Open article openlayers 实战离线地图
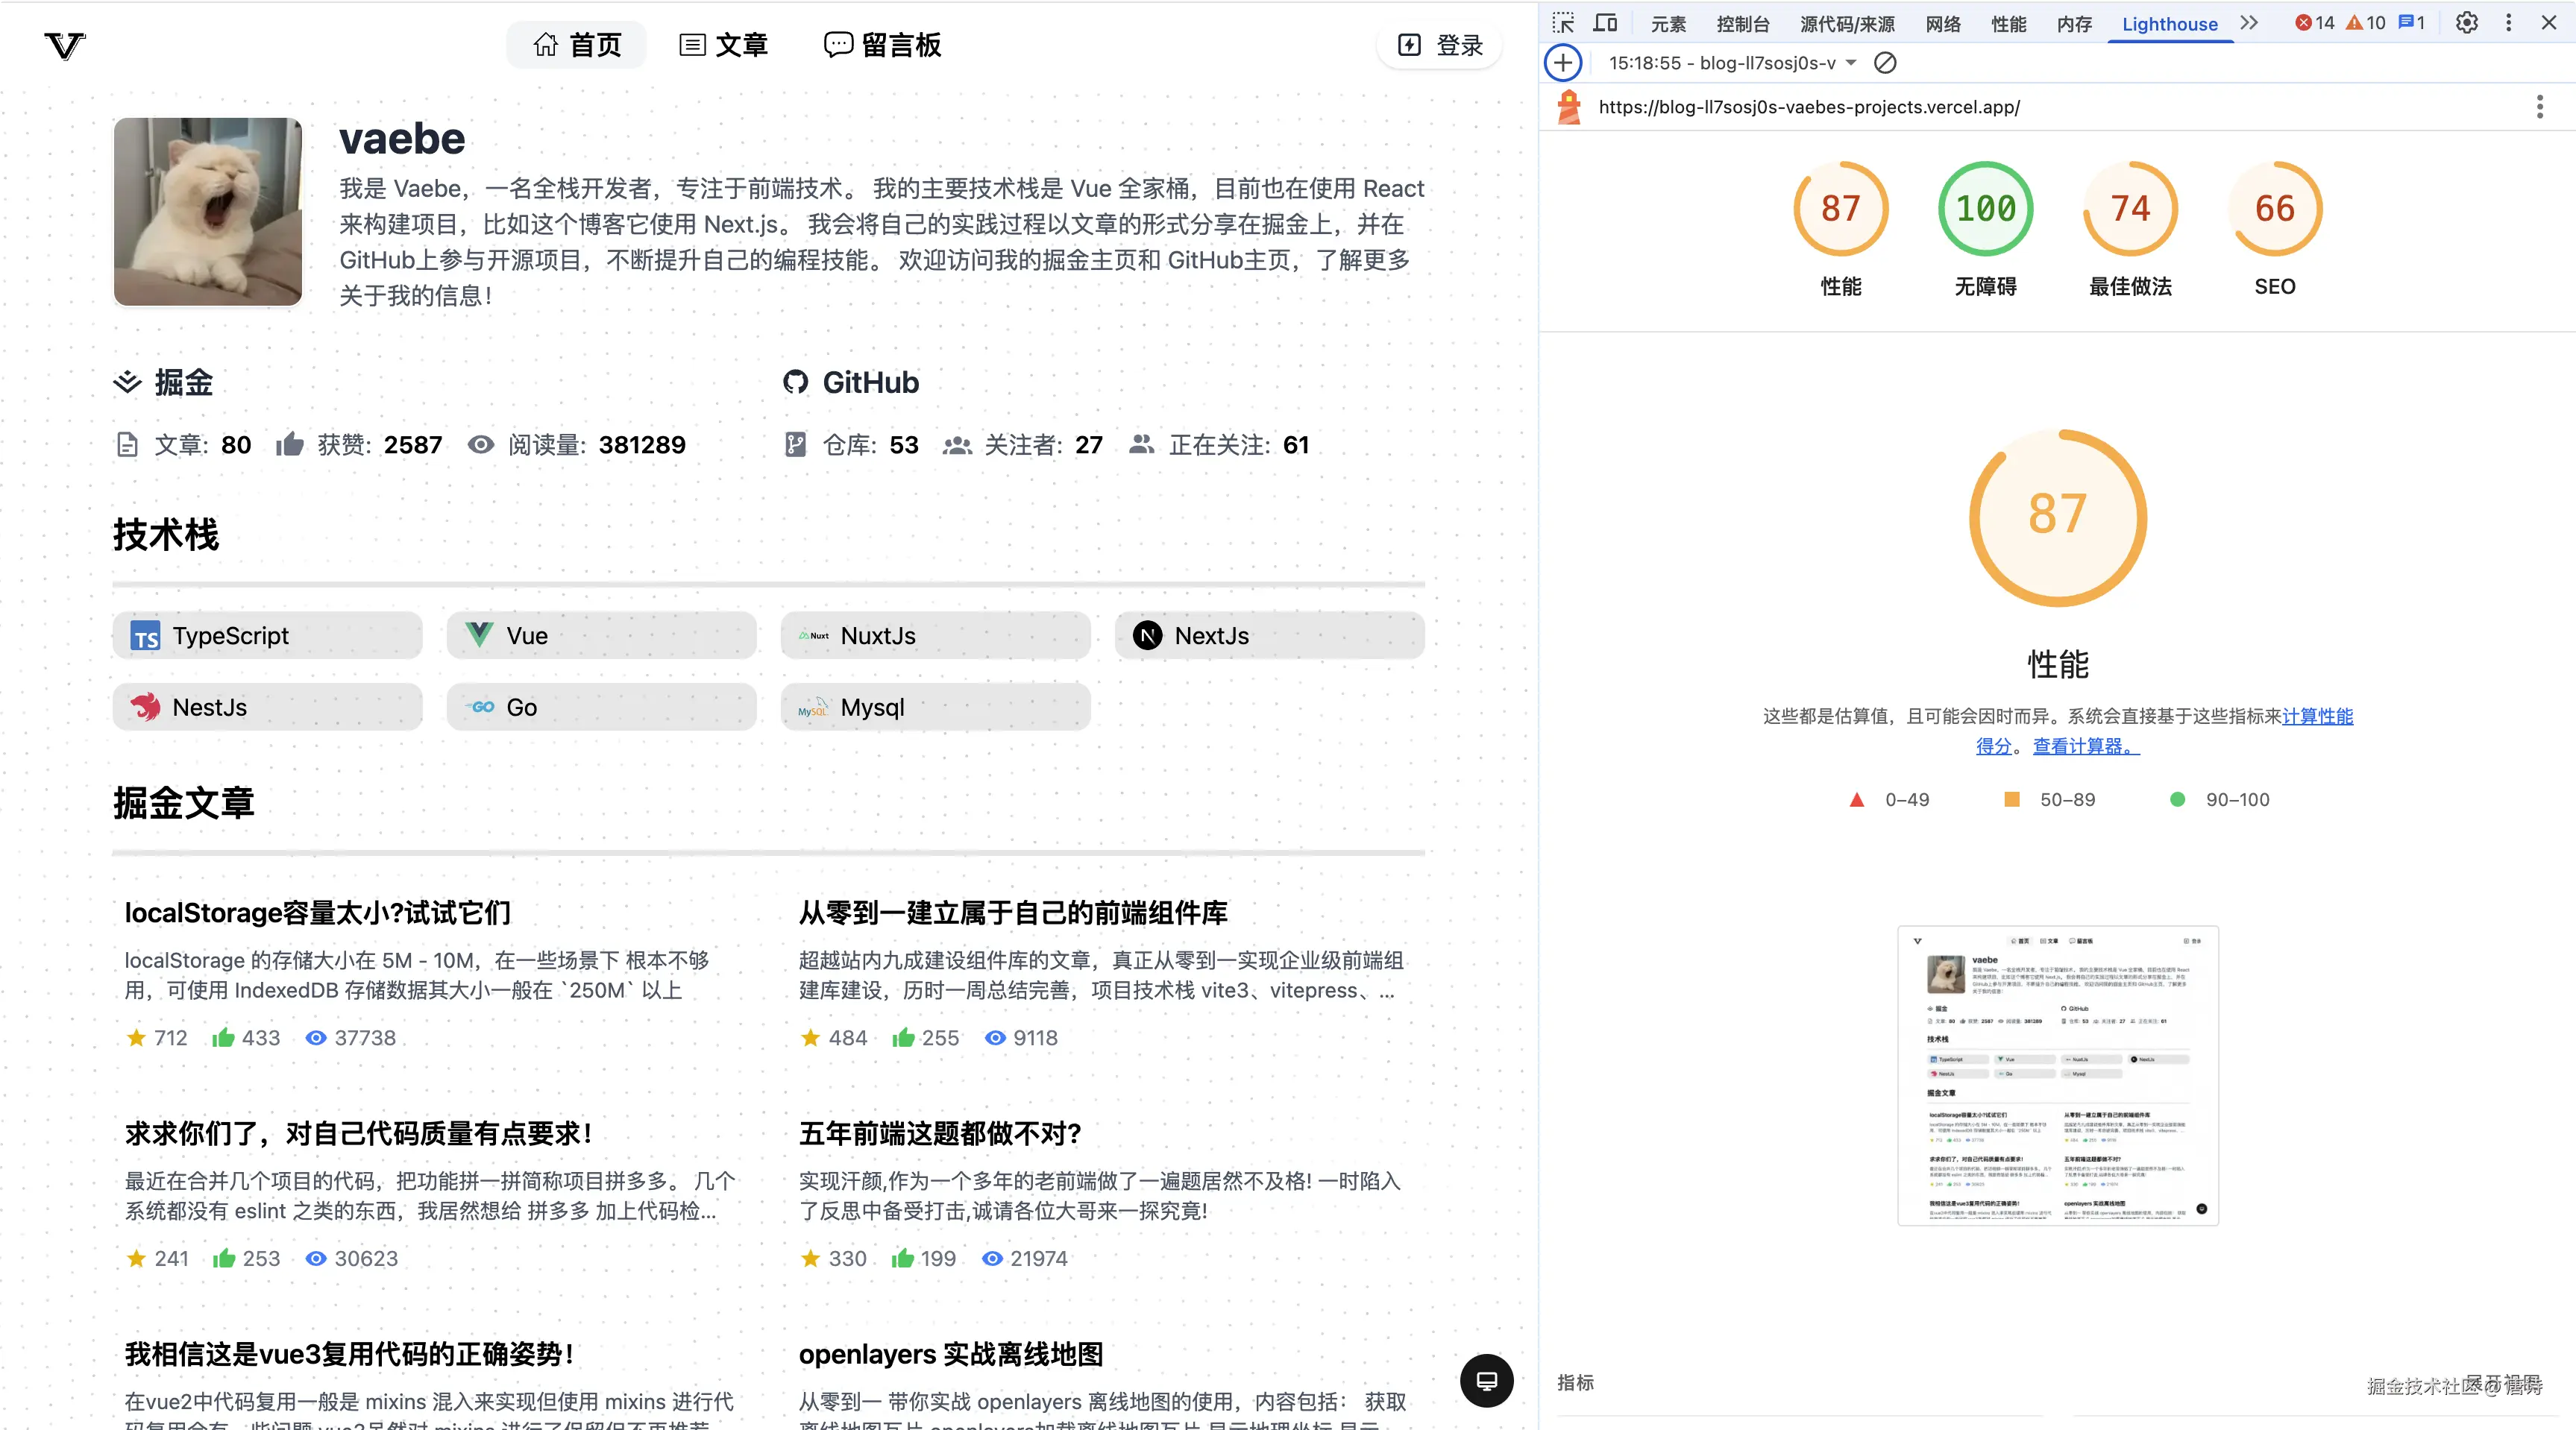The height and width of the screenshot is (1430, 2576). pyautogui.click(x=951, y=1355)
